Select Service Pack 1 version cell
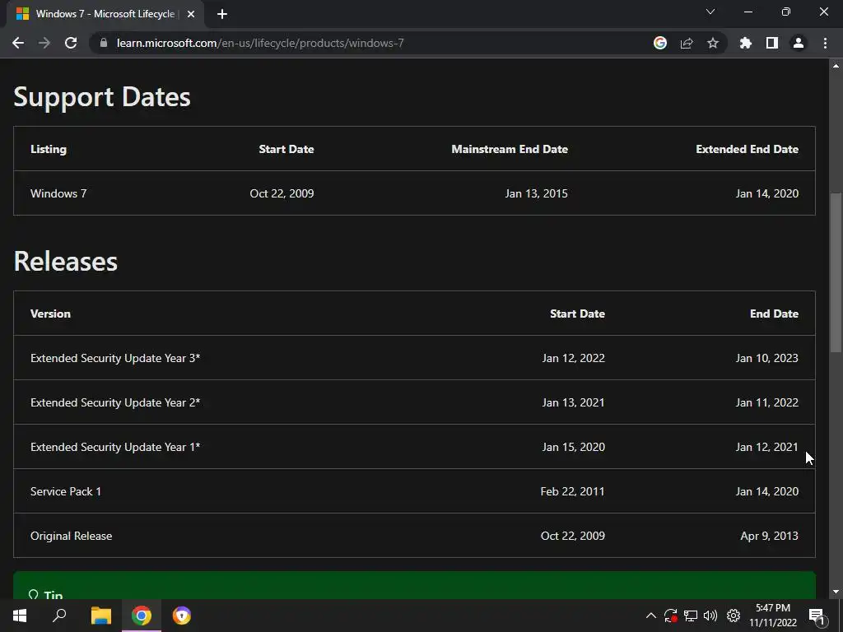Viewport: 843px width, 632px height. 66,492
